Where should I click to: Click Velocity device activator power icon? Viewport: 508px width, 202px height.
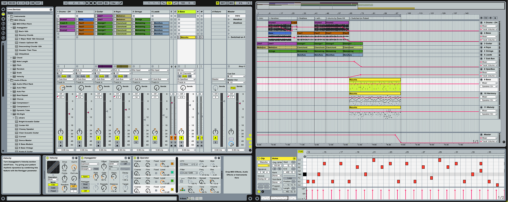[x=48, y=158]
